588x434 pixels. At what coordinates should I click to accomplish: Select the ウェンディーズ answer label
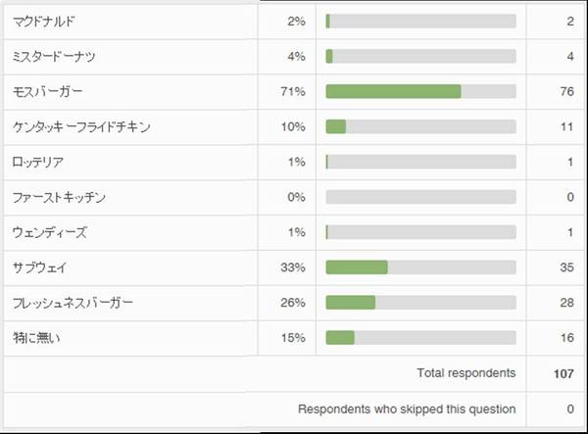click(49, 232)
